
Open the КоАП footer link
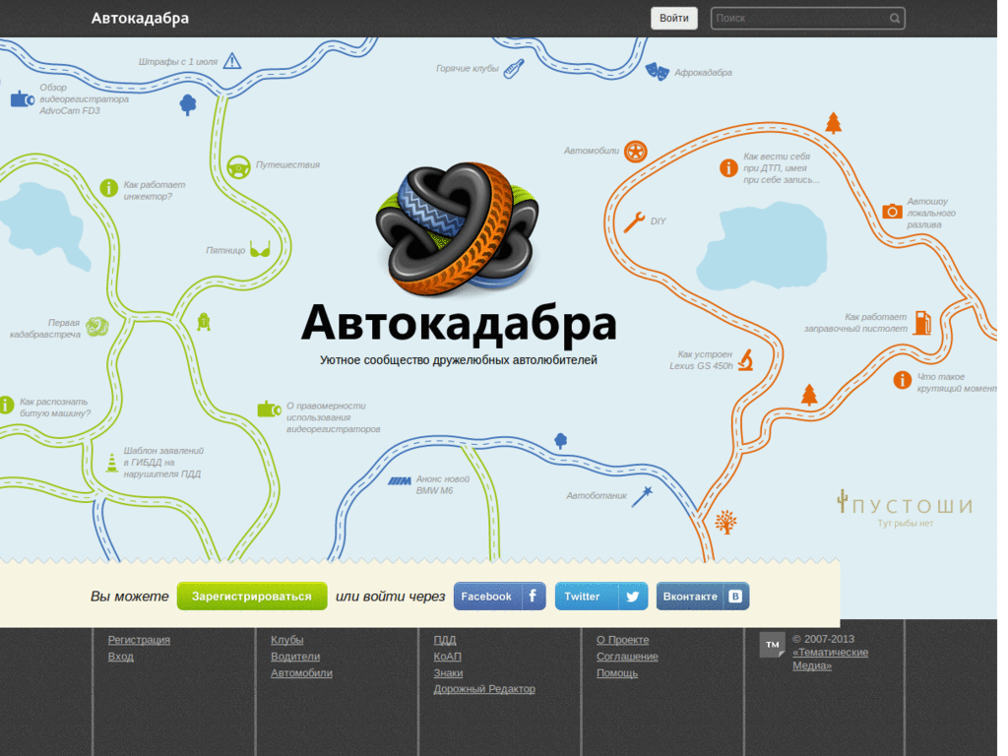(x=448, y=657)
